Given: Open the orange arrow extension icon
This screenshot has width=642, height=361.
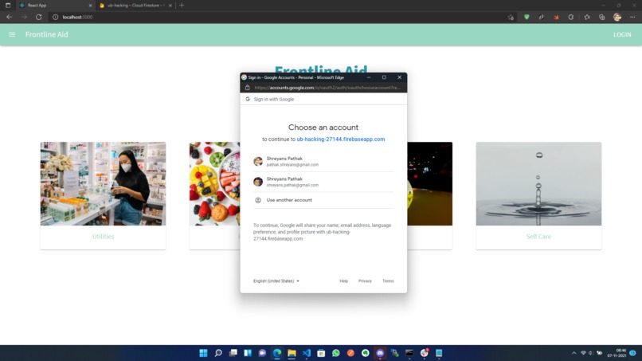Looking at the screenshot, I should 556,18.
